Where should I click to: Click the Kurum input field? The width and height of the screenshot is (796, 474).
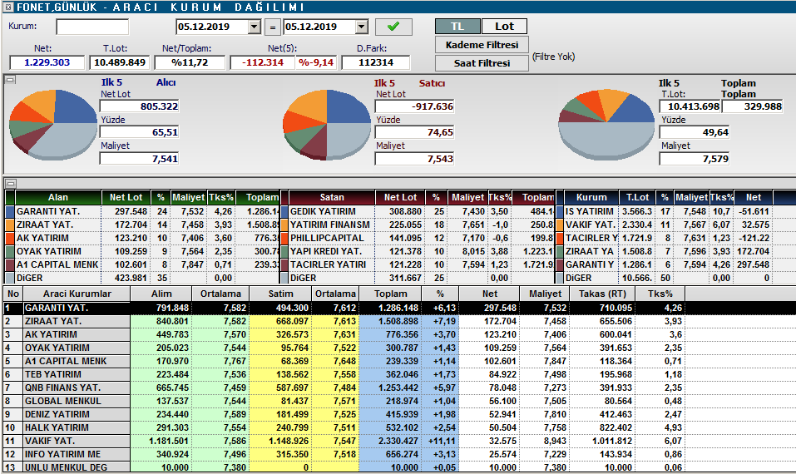coord(92,27)
